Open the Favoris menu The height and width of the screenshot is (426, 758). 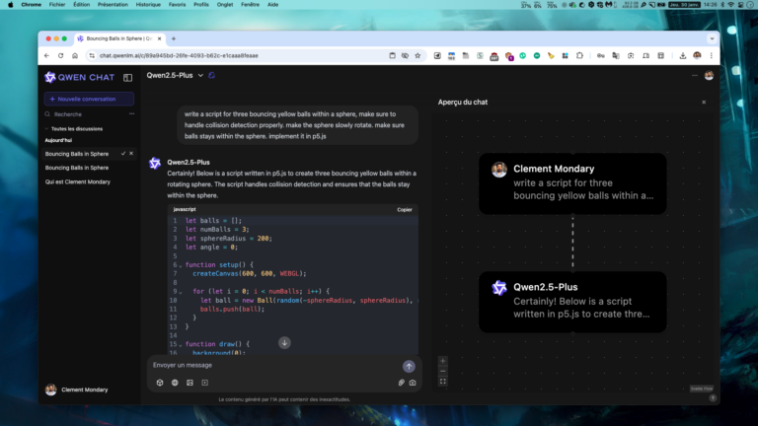[177, 4]
